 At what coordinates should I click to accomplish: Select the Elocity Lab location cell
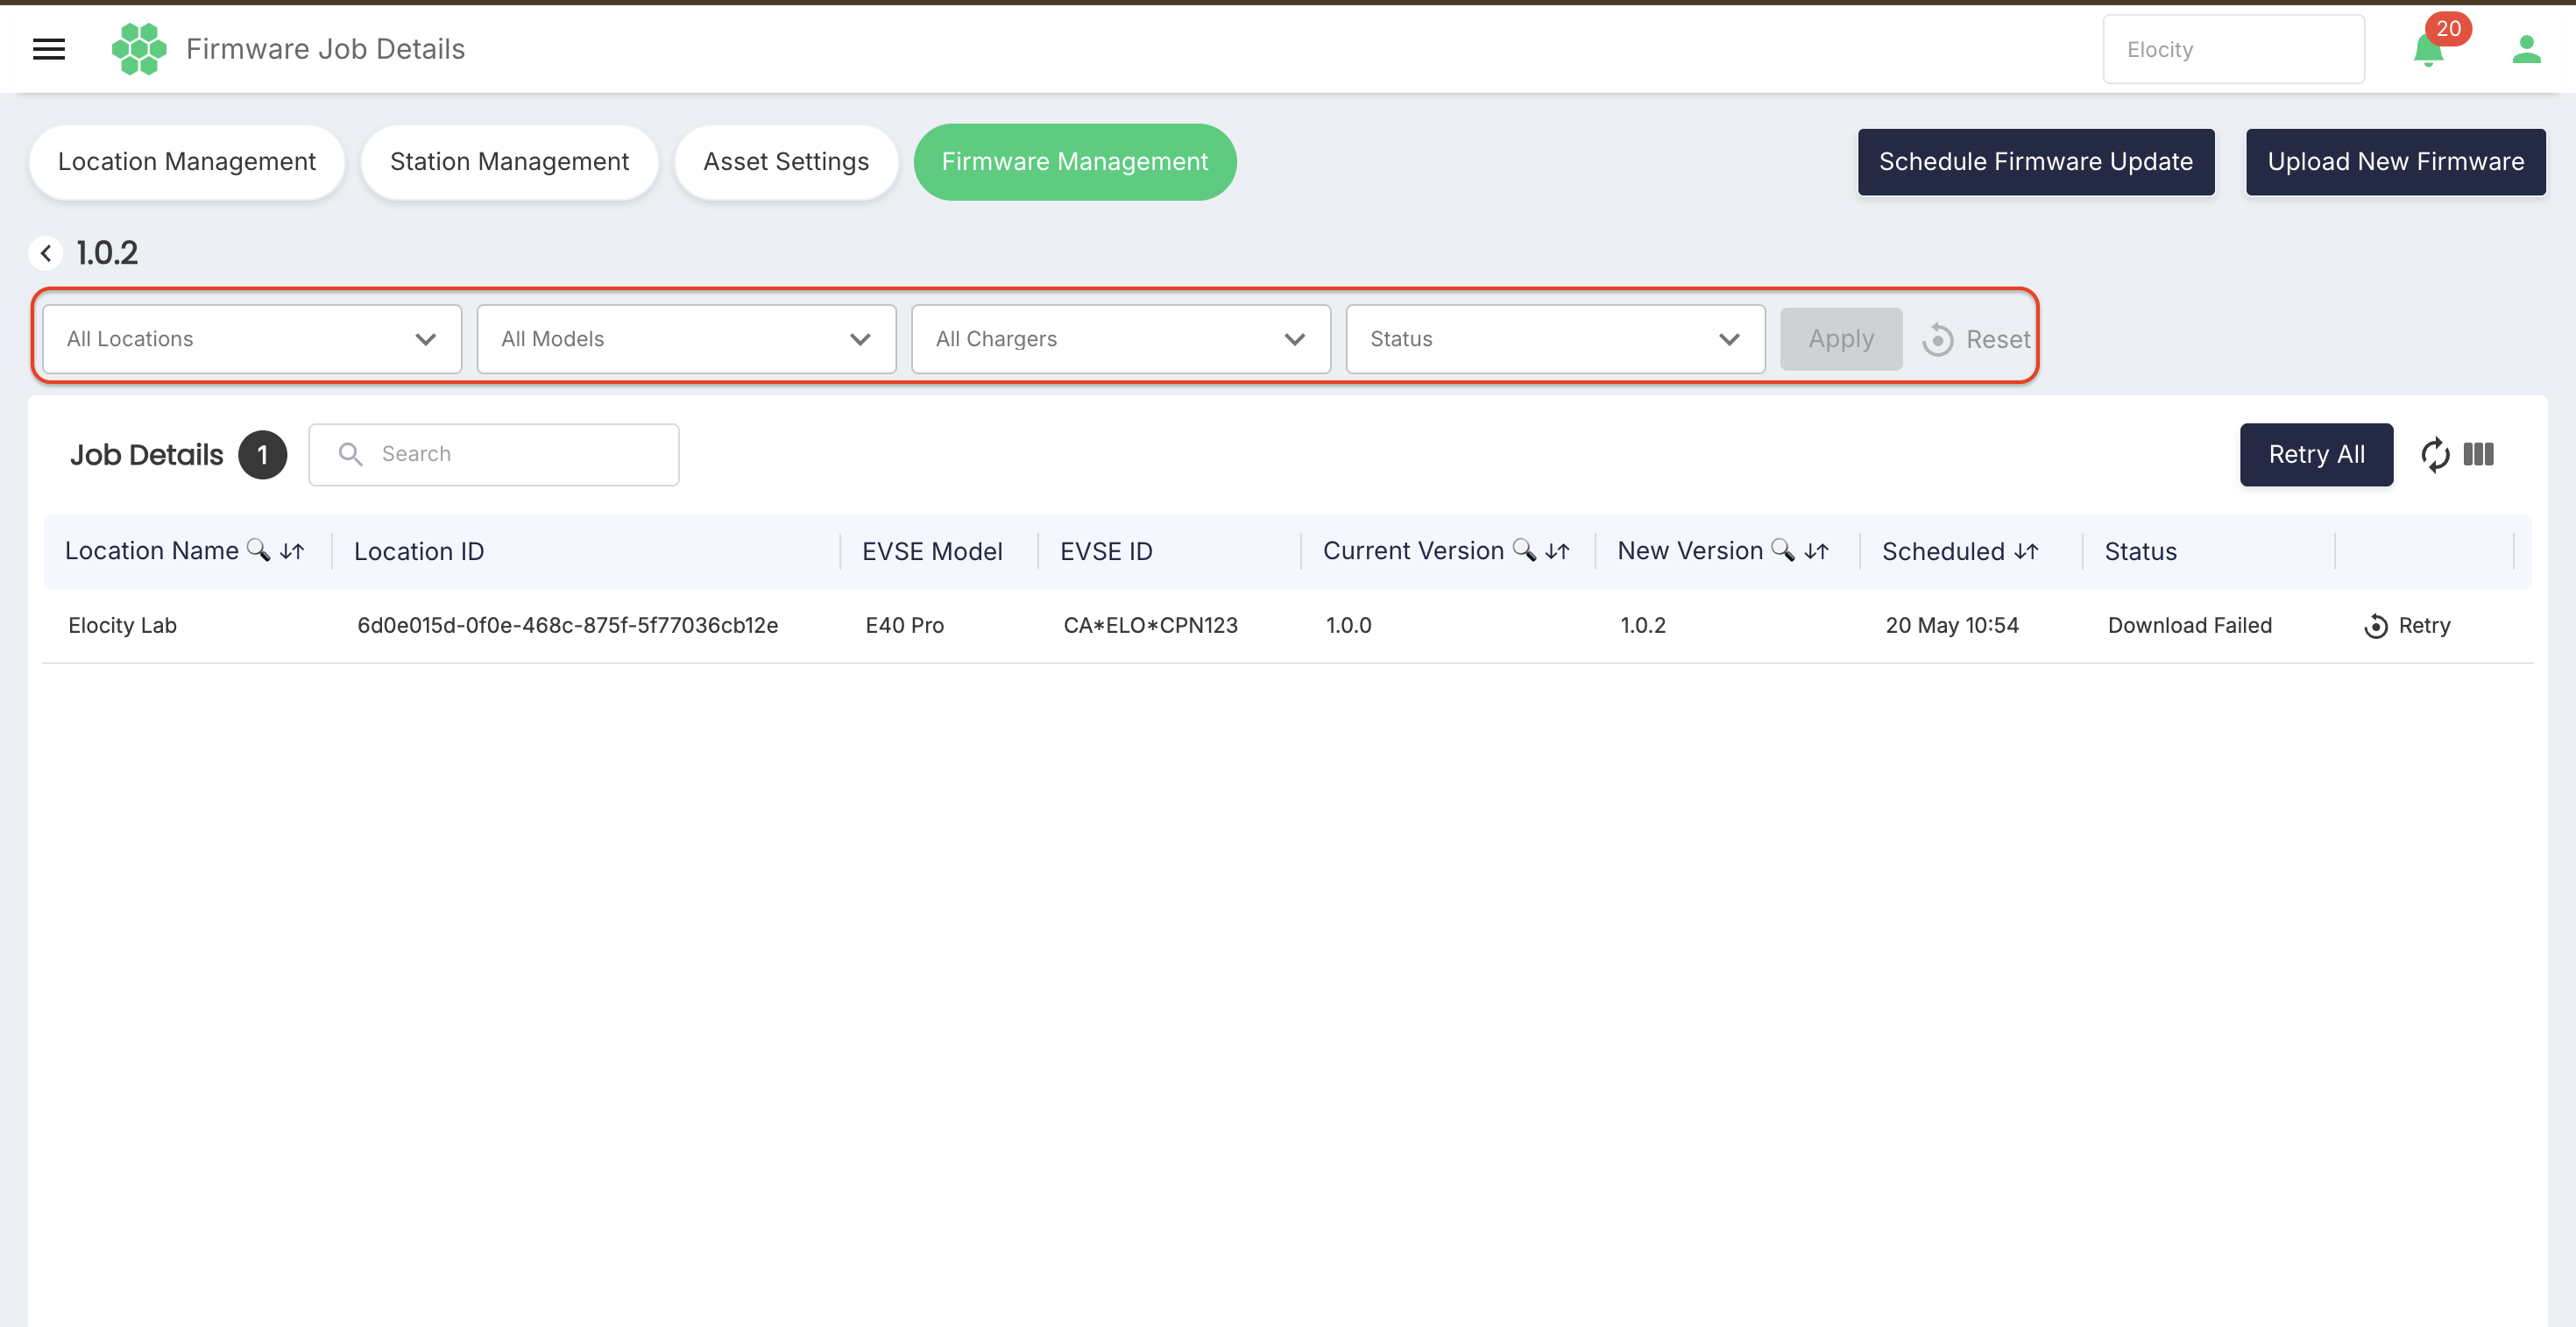[122, 626]
